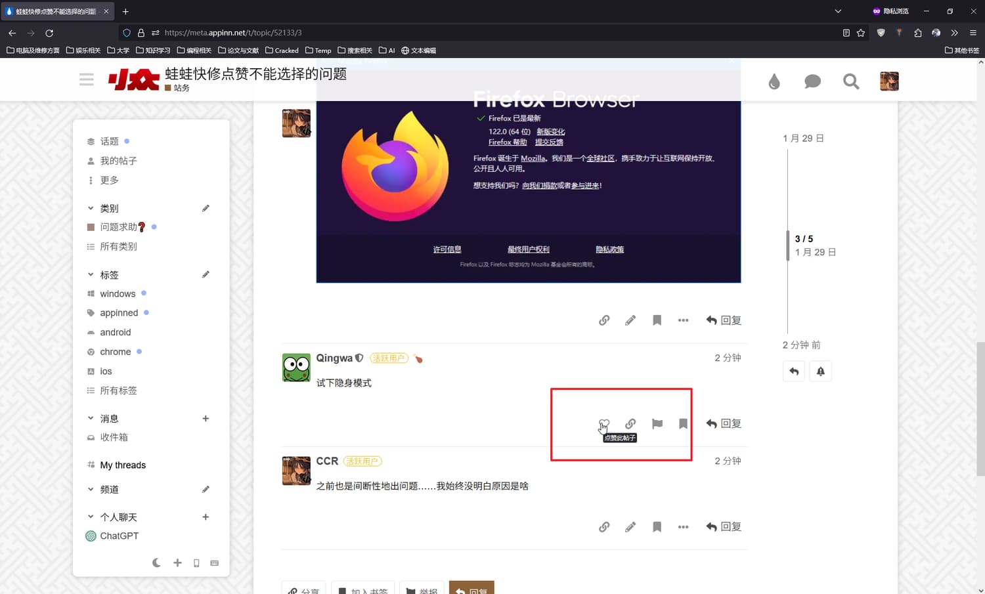Open the chat bubble icon in header
This screenshot has height=594, width=985.
(x=812, y=81)
